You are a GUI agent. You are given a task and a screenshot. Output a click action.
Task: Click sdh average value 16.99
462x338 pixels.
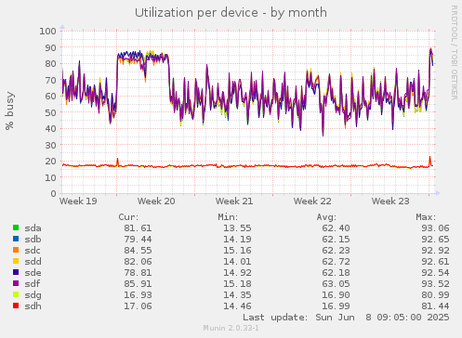tap(336, 306)
